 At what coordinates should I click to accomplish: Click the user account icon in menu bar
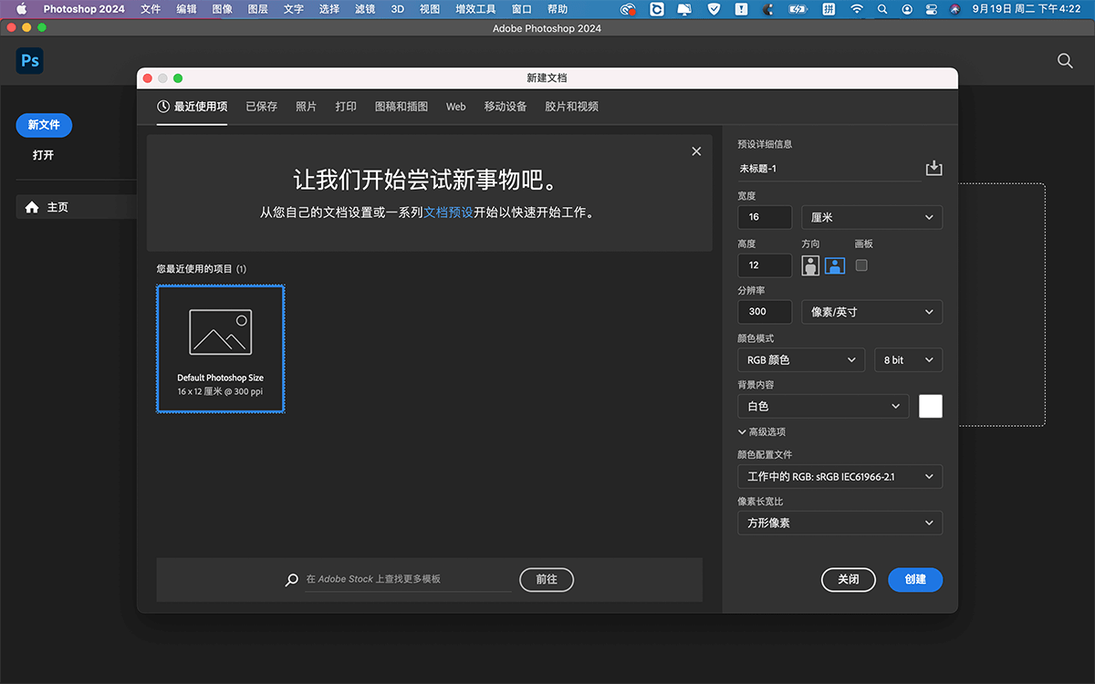pos(907,9)
